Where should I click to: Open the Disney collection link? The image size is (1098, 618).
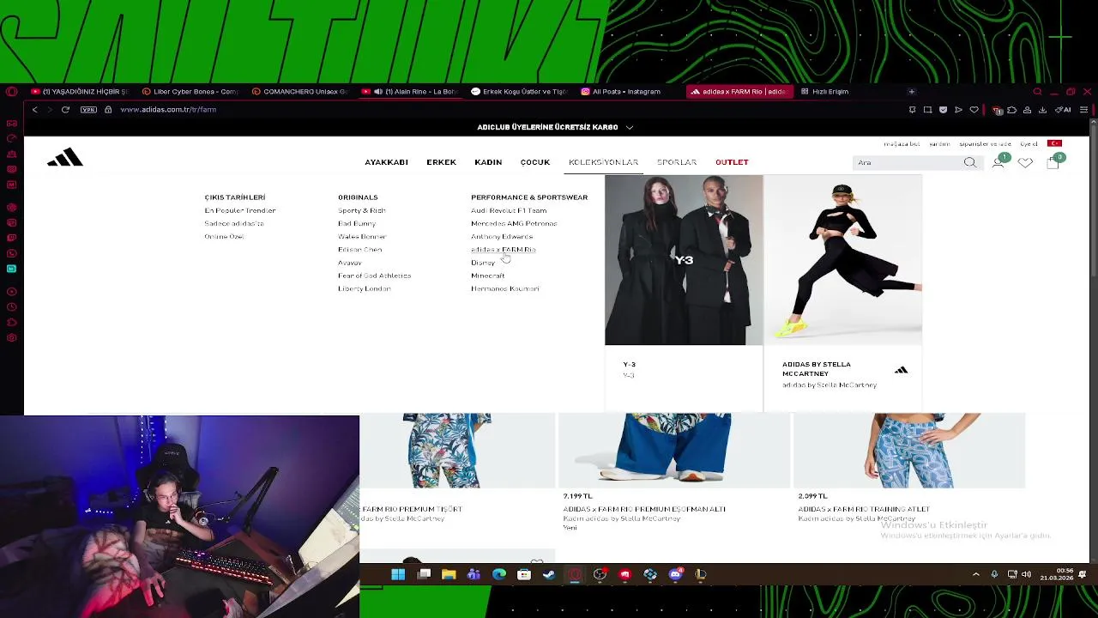tap(483, 263)
